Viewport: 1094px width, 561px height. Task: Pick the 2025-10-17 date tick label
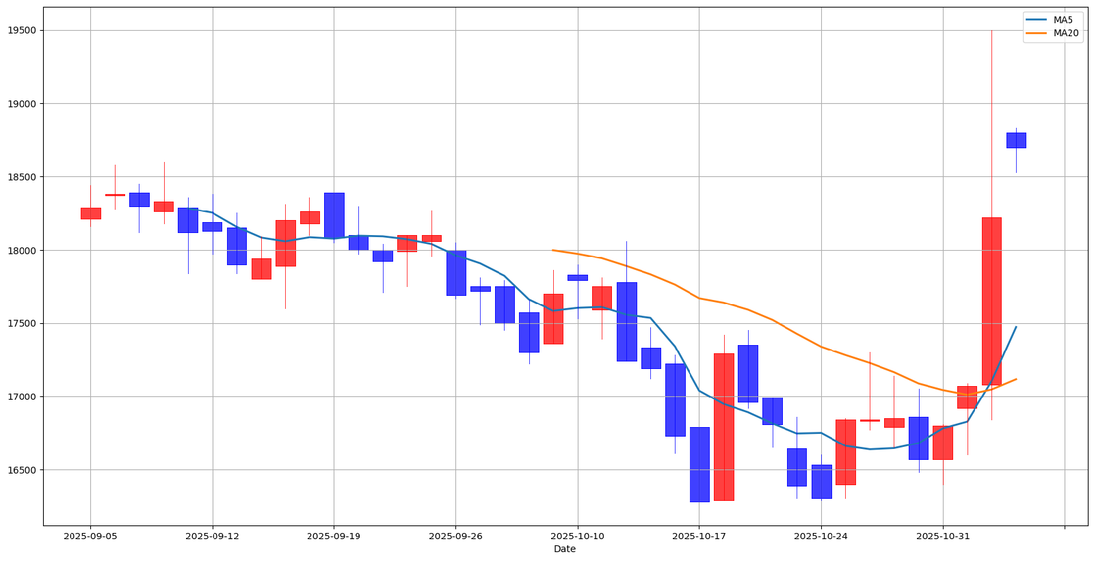699,536
